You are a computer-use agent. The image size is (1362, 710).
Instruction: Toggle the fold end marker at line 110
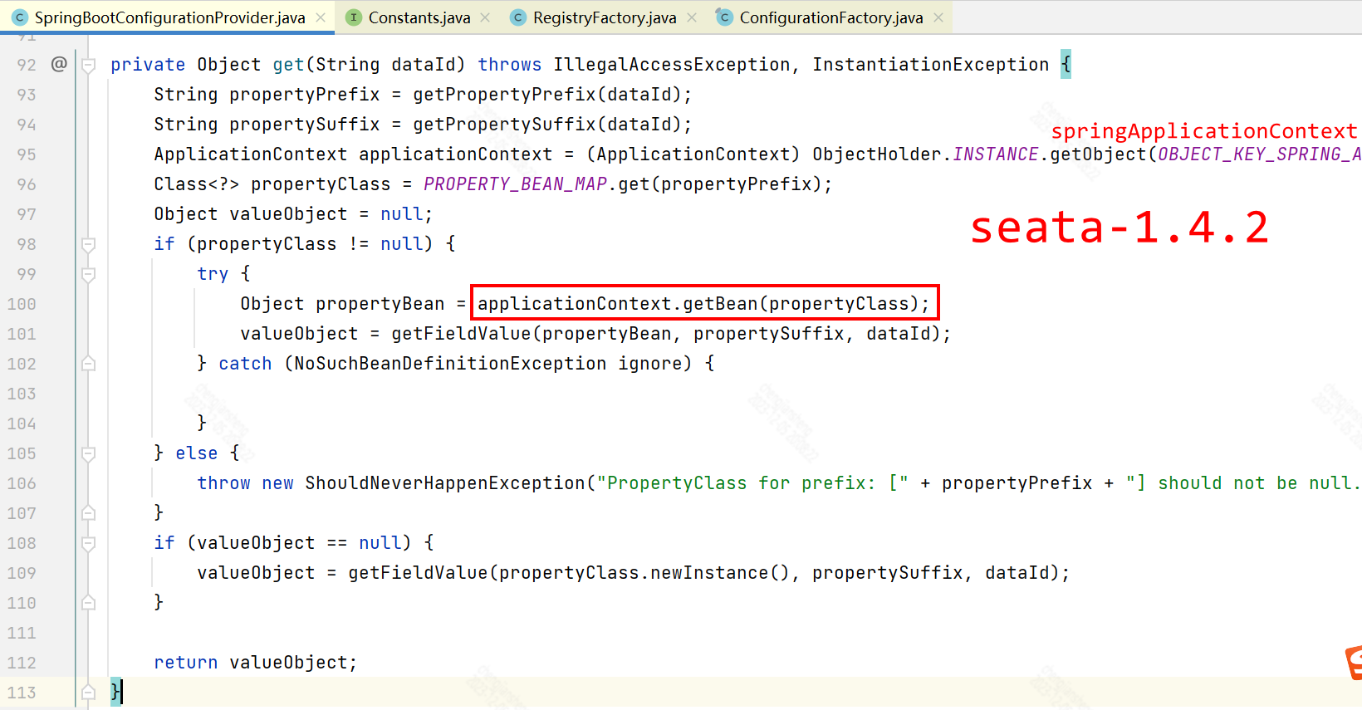(x=88, y=603)
